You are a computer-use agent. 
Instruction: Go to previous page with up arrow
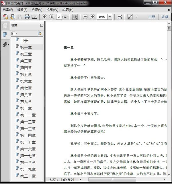pyautogui.click(x=44, y=17)
